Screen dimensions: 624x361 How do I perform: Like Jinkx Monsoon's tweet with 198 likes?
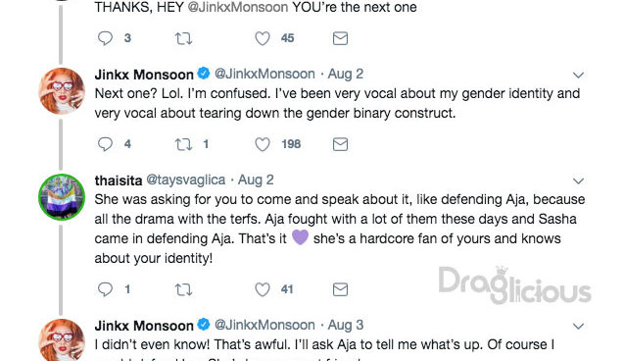263,144
